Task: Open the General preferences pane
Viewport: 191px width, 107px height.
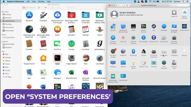Action: click(x=113, y=27)
